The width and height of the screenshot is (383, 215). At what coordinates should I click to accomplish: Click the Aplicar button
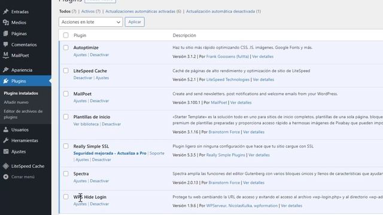pyautogui.click(x=135, y=22)
